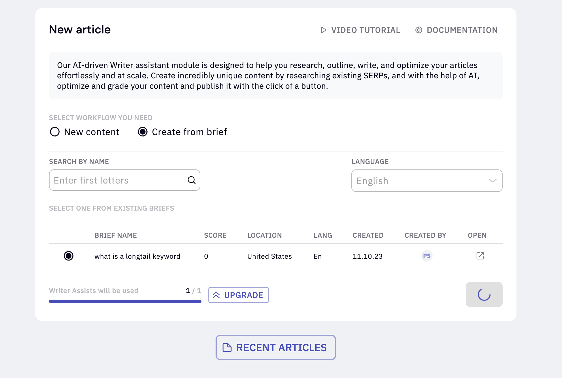The height and width of the screenshot is (378, 562).
Task: Click the Score column header
Action: 215,235
